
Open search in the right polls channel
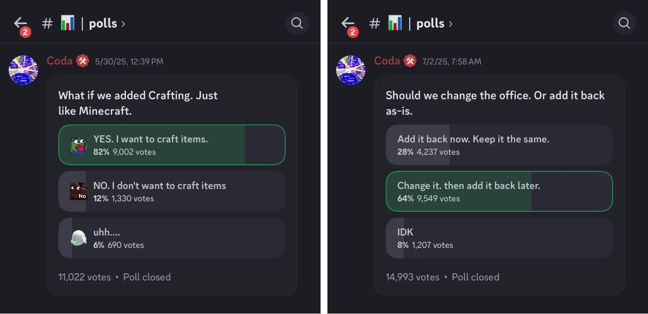(x=624, y=23)
